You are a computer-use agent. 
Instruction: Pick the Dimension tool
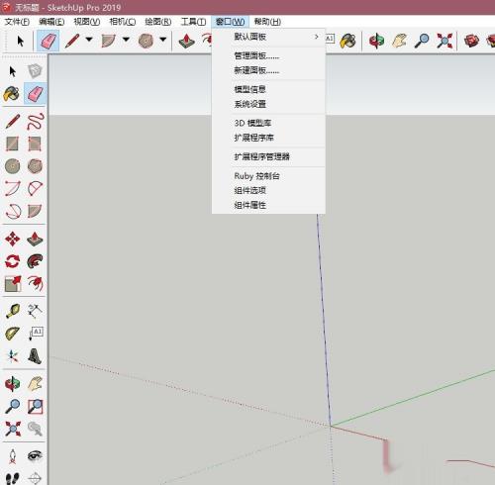(35, 311)
